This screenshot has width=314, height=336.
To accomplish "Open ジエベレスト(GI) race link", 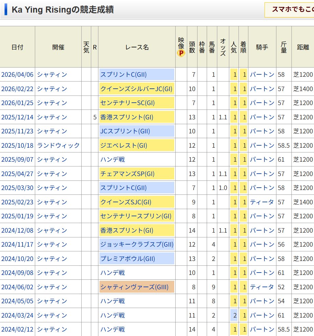I will (124, 146).
